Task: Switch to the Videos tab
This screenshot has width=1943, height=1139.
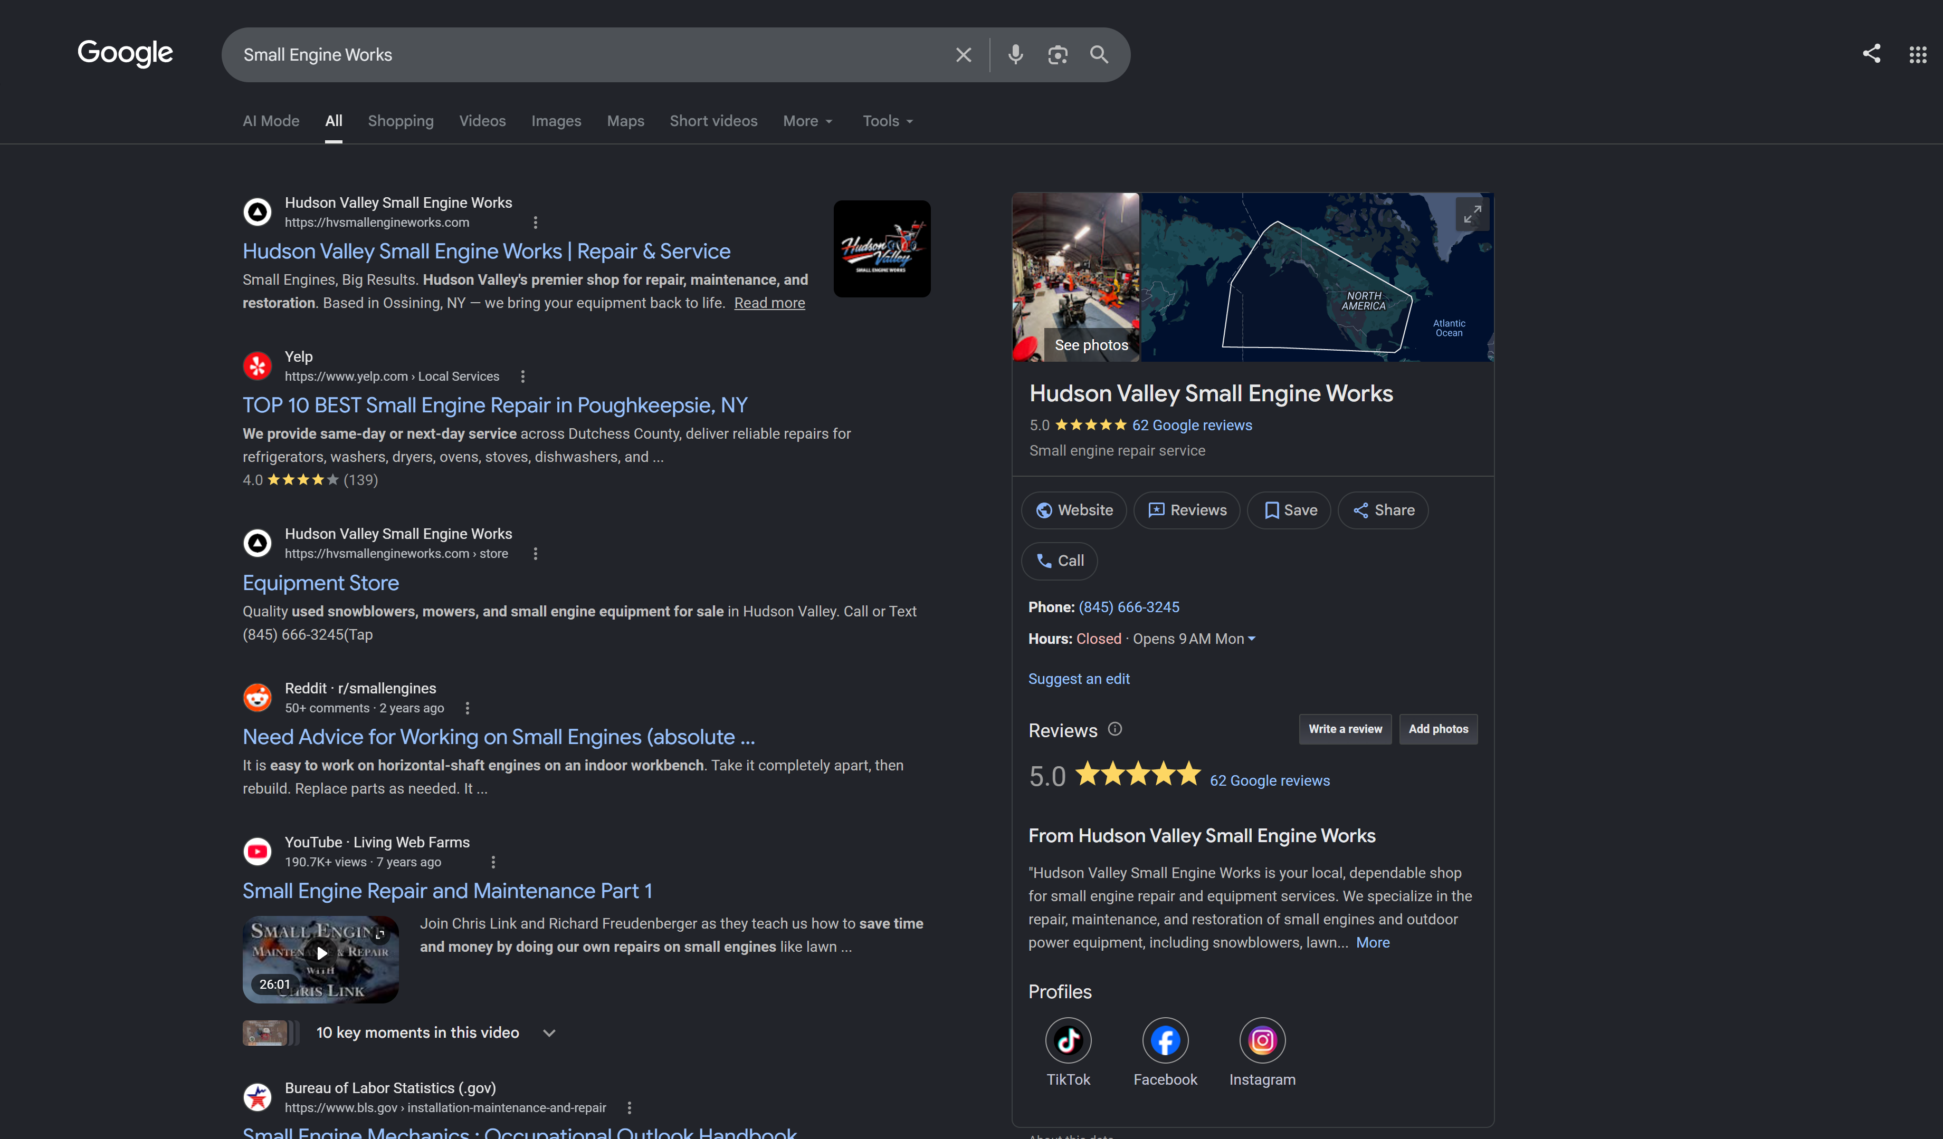Action: point(483,122)
